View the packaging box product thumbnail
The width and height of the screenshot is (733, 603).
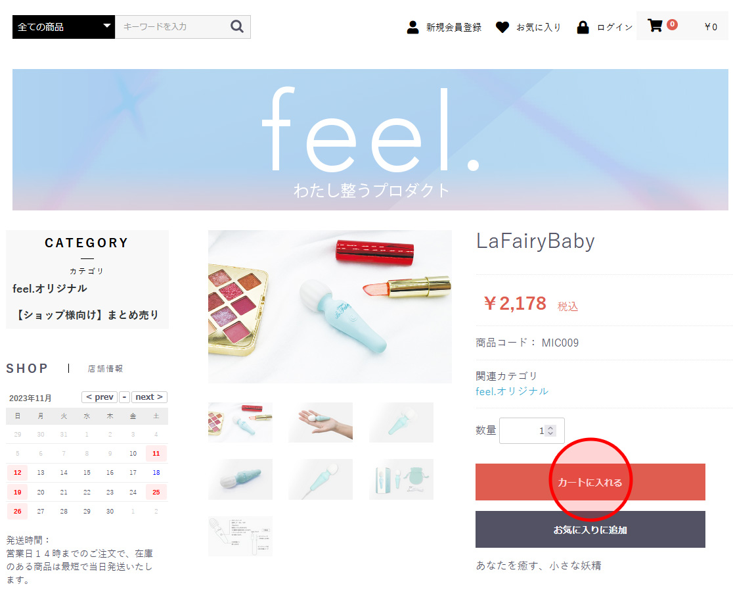pos(401,479)
